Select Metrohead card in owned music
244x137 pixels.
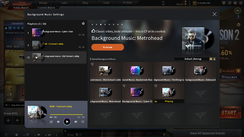pyautogui.click(x=106, y=93)
